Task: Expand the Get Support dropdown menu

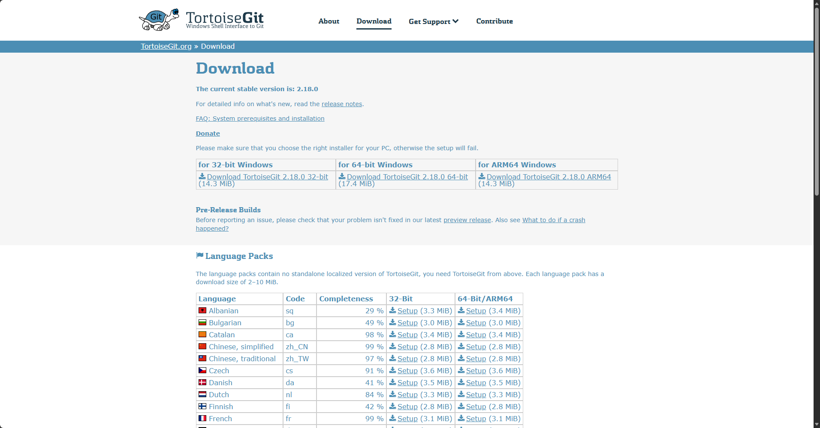Action: (x=434, y=21)
